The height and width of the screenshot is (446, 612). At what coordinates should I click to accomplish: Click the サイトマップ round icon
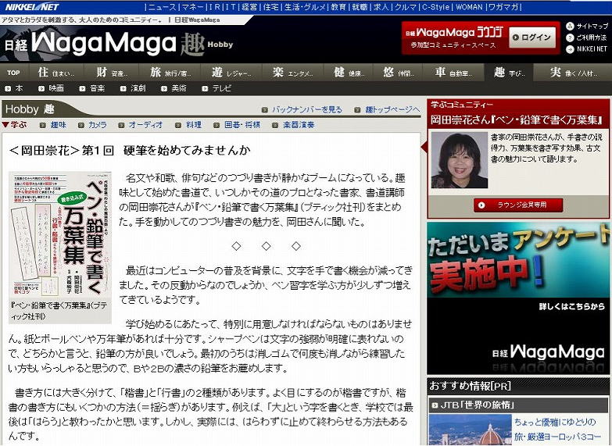tap(570, 26)
